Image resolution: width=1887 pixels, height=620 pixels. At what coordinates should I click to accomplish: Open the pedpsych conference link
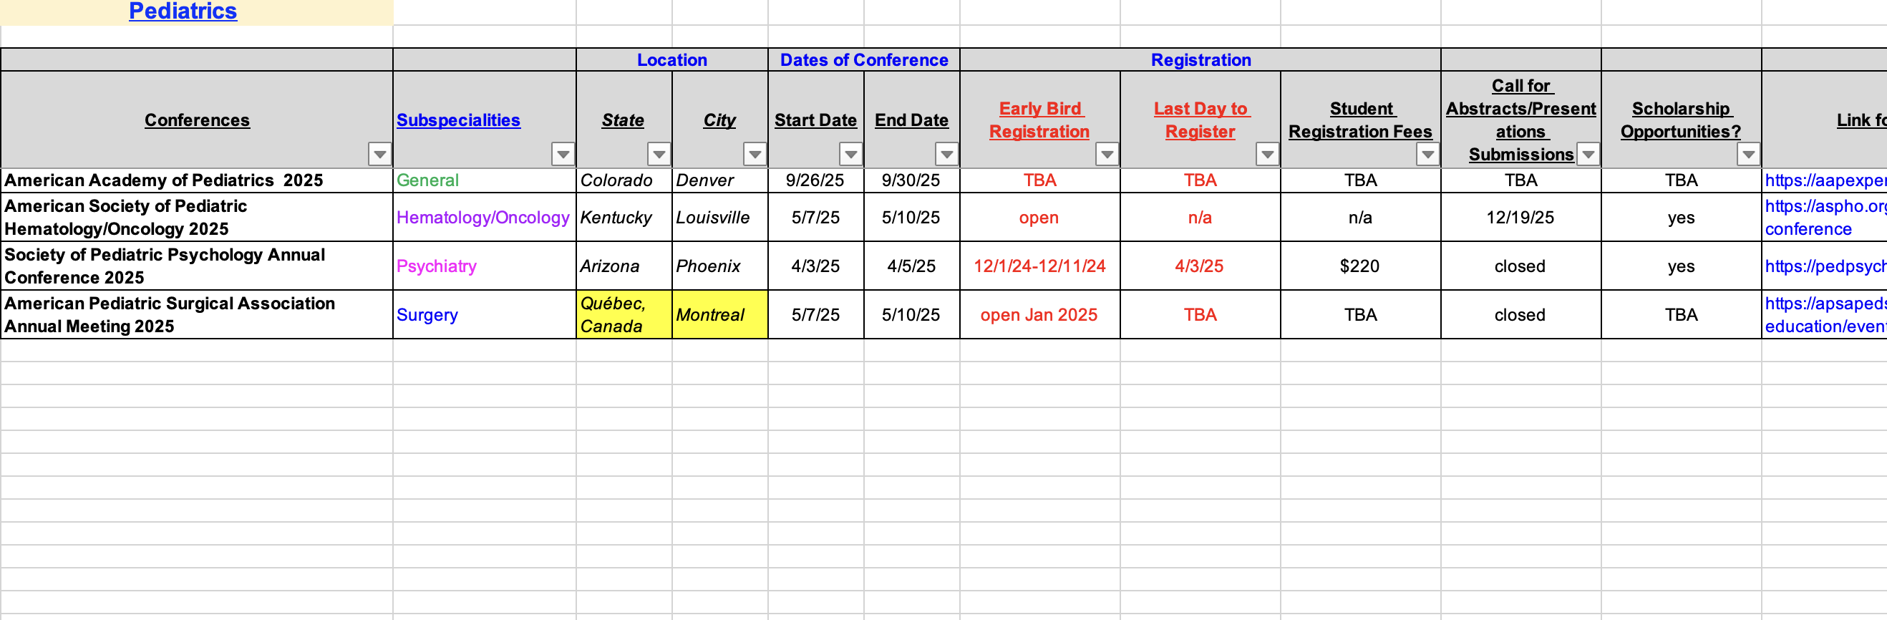pos(1825,266)
